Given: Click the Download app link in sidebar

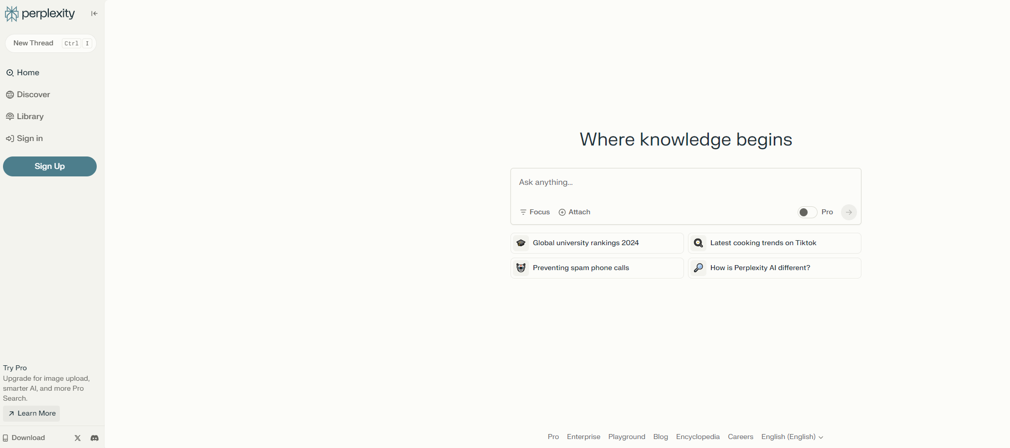Looking at the screenshot, I should (24, 438).
